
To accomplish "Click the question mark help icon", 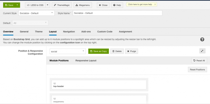I will pyautogui.click(x=202, y=39).
